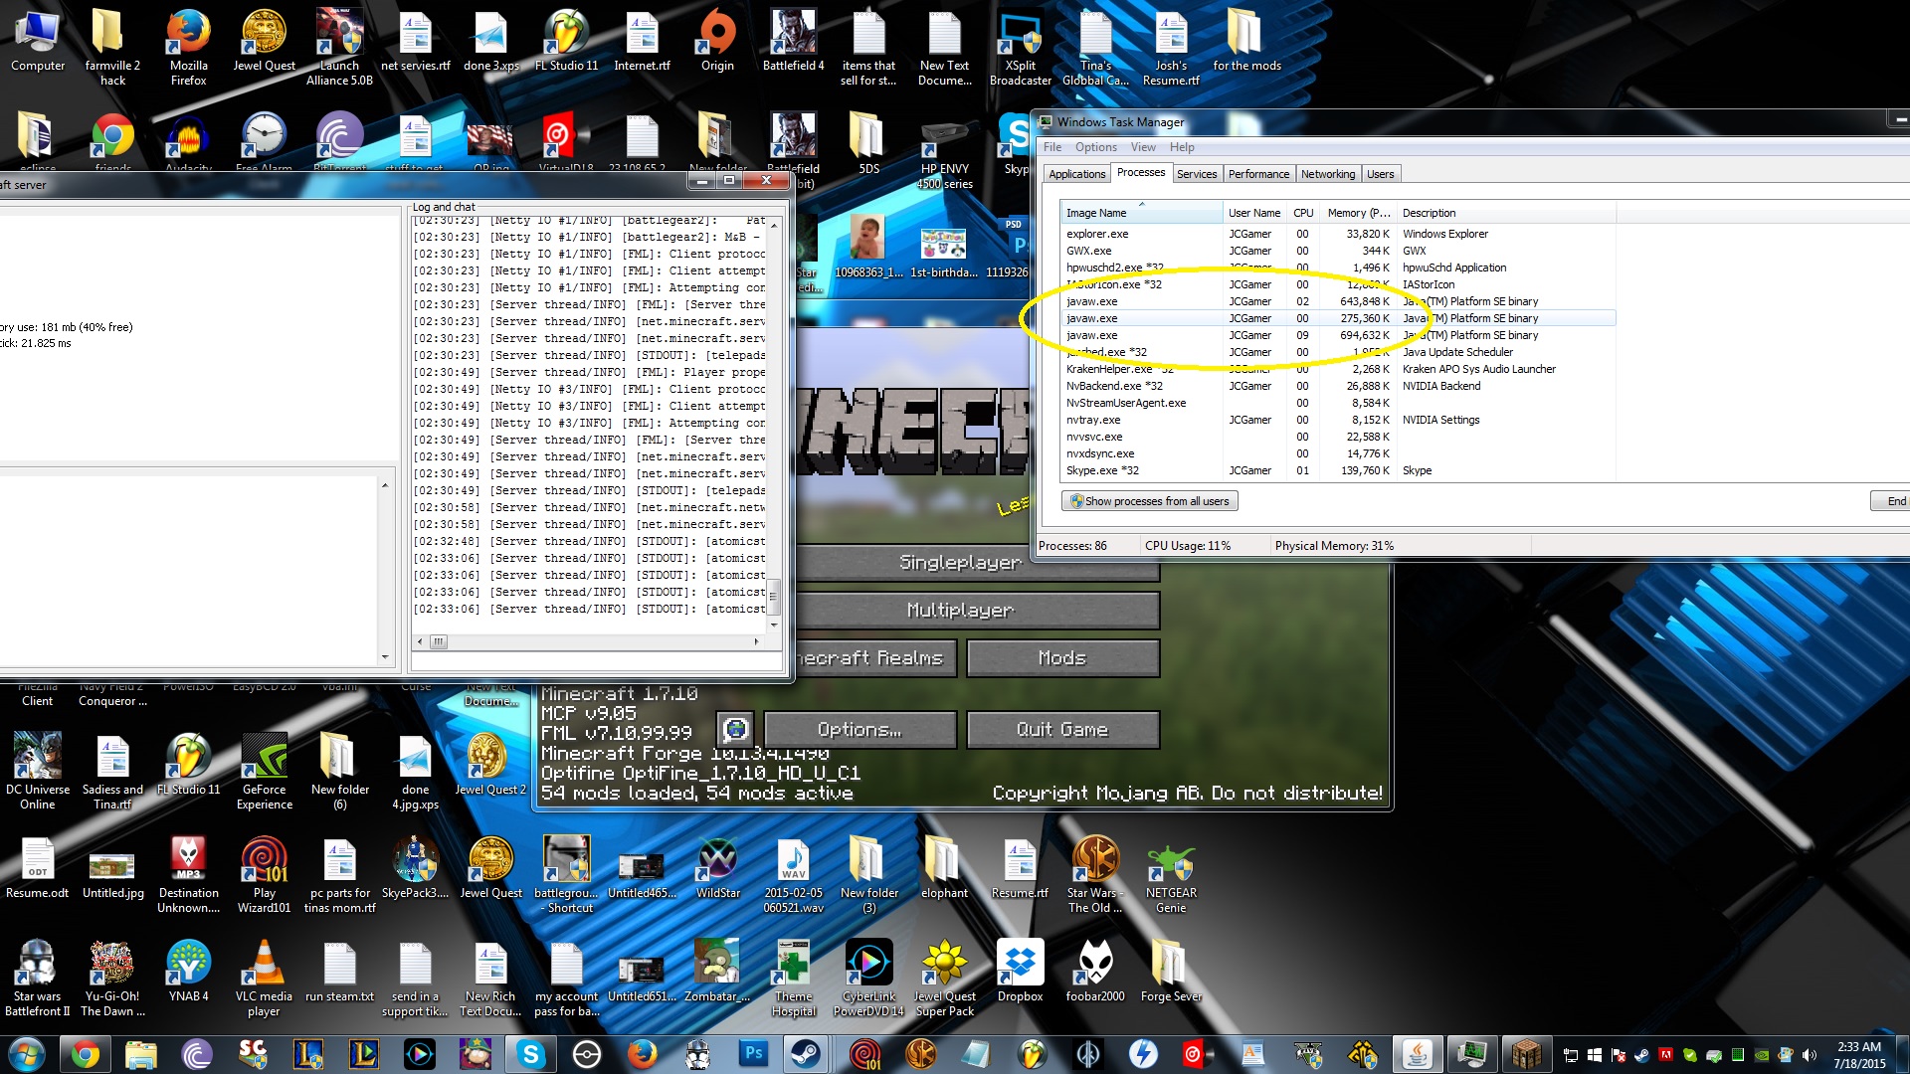Open the XSplit Broadcaster shortcut
Image resolution: width=1910 pixels, height=1074 pixels.
coord(1020,48)
